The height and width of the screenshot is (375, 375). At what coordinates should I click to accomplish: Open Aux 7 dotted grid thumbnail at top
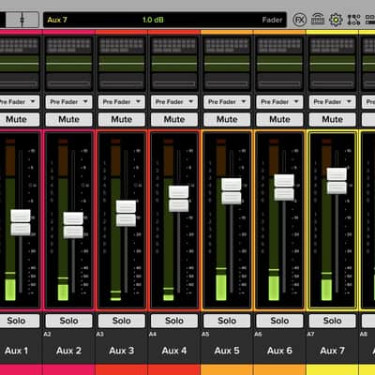[x=332, y=46]
